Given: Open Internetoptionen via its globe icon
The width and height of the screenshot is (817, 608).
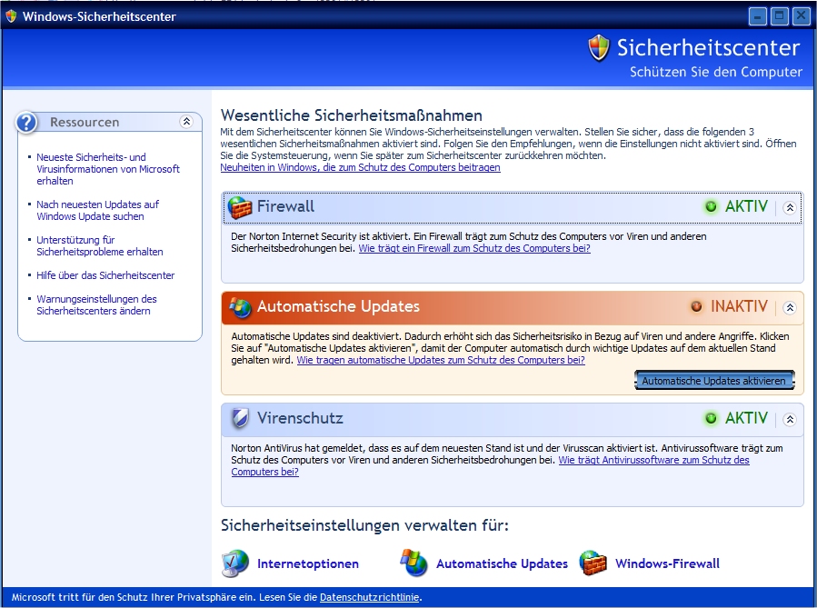Looking at the screenshot, I should point(235,563).
